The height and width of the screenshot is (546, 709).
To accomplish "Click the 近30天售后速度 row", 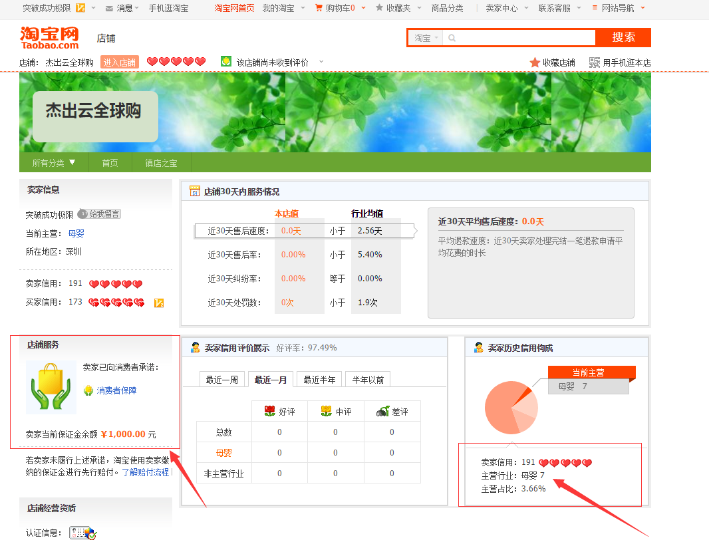I will click(x=305, y=231).
